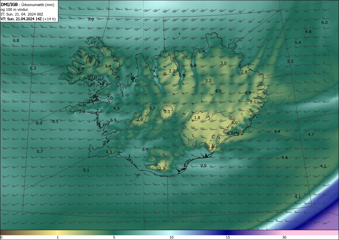
Task: Select the 'Úrkomumætti (mm)' title text
Action: (x=38, y=5)
